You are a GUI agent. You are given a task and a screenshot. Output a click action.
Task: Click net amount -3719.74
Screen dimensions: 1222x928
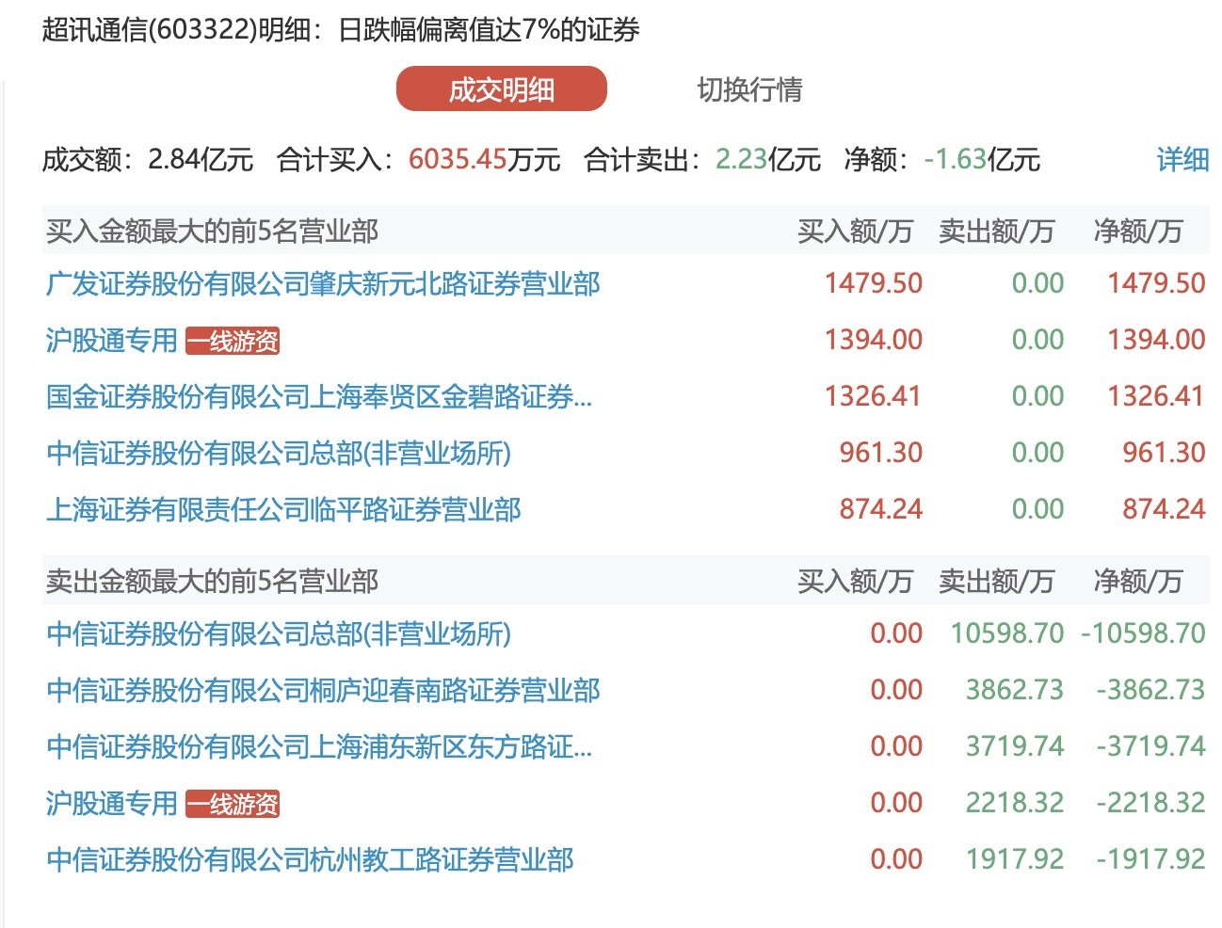tap(1150, 746)
